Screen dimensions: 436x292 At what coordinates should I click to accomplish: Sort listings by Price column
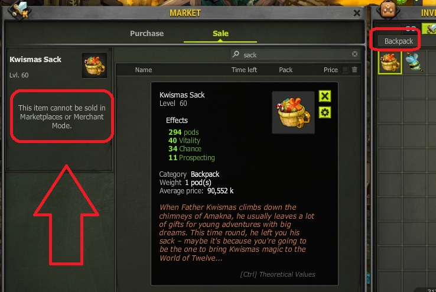(331, 70)
